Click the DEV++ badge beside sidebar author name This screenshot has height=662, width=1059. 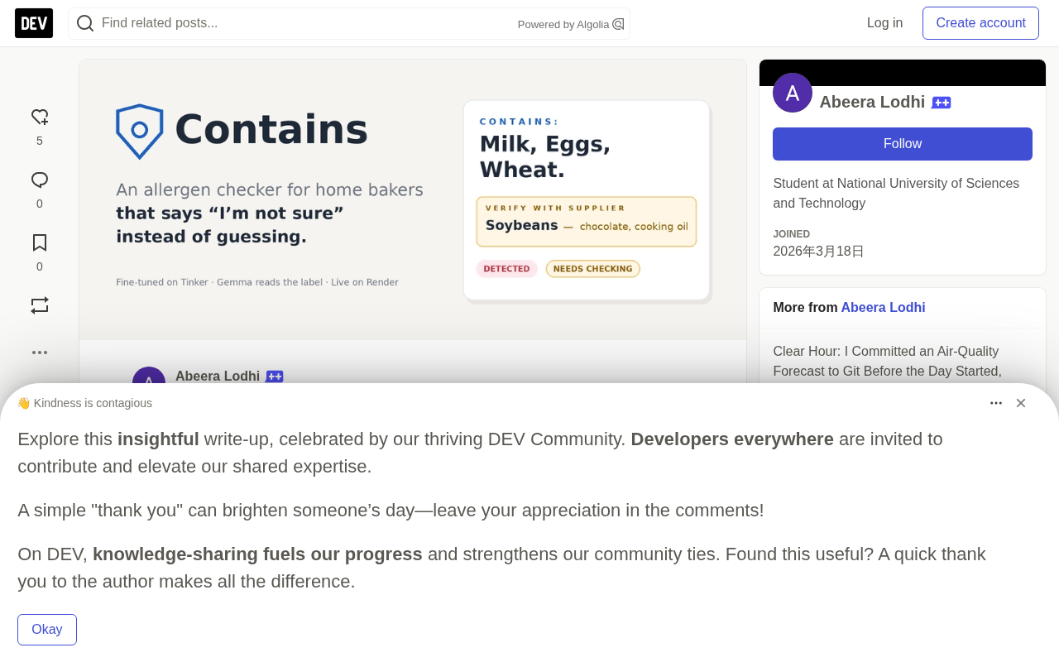tap(941, 103)
